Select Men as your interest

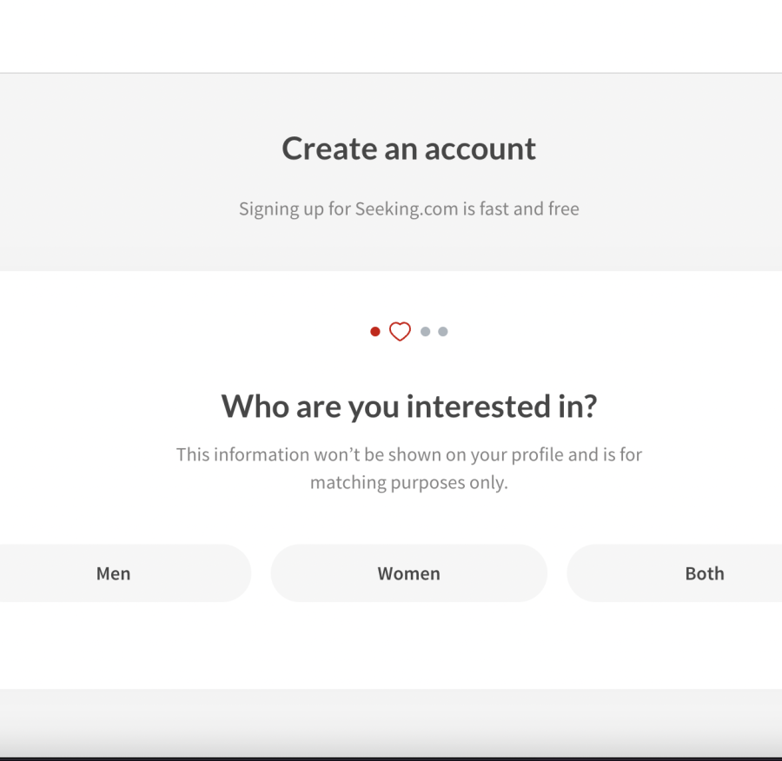pyautogui.click(x=113, y=573)
